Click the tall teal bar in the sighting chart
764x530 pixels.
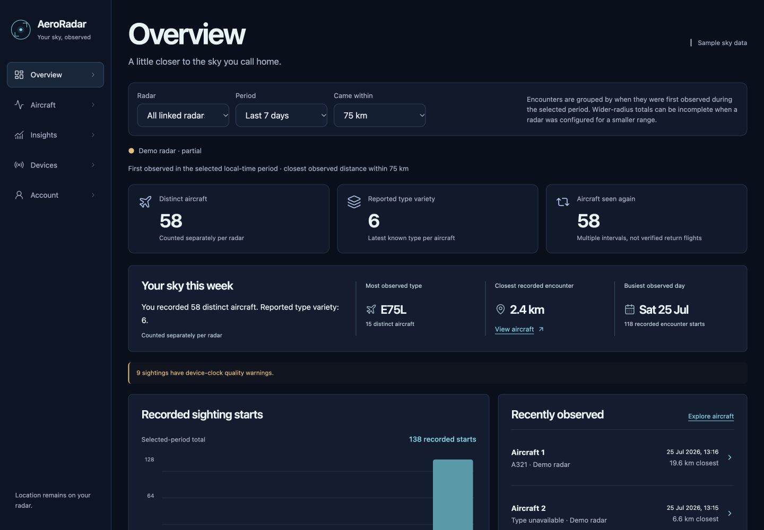click(x=453, y=494)
